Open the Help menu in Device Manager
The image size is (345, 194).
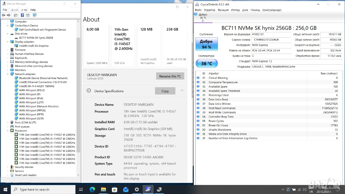[33, 10]
